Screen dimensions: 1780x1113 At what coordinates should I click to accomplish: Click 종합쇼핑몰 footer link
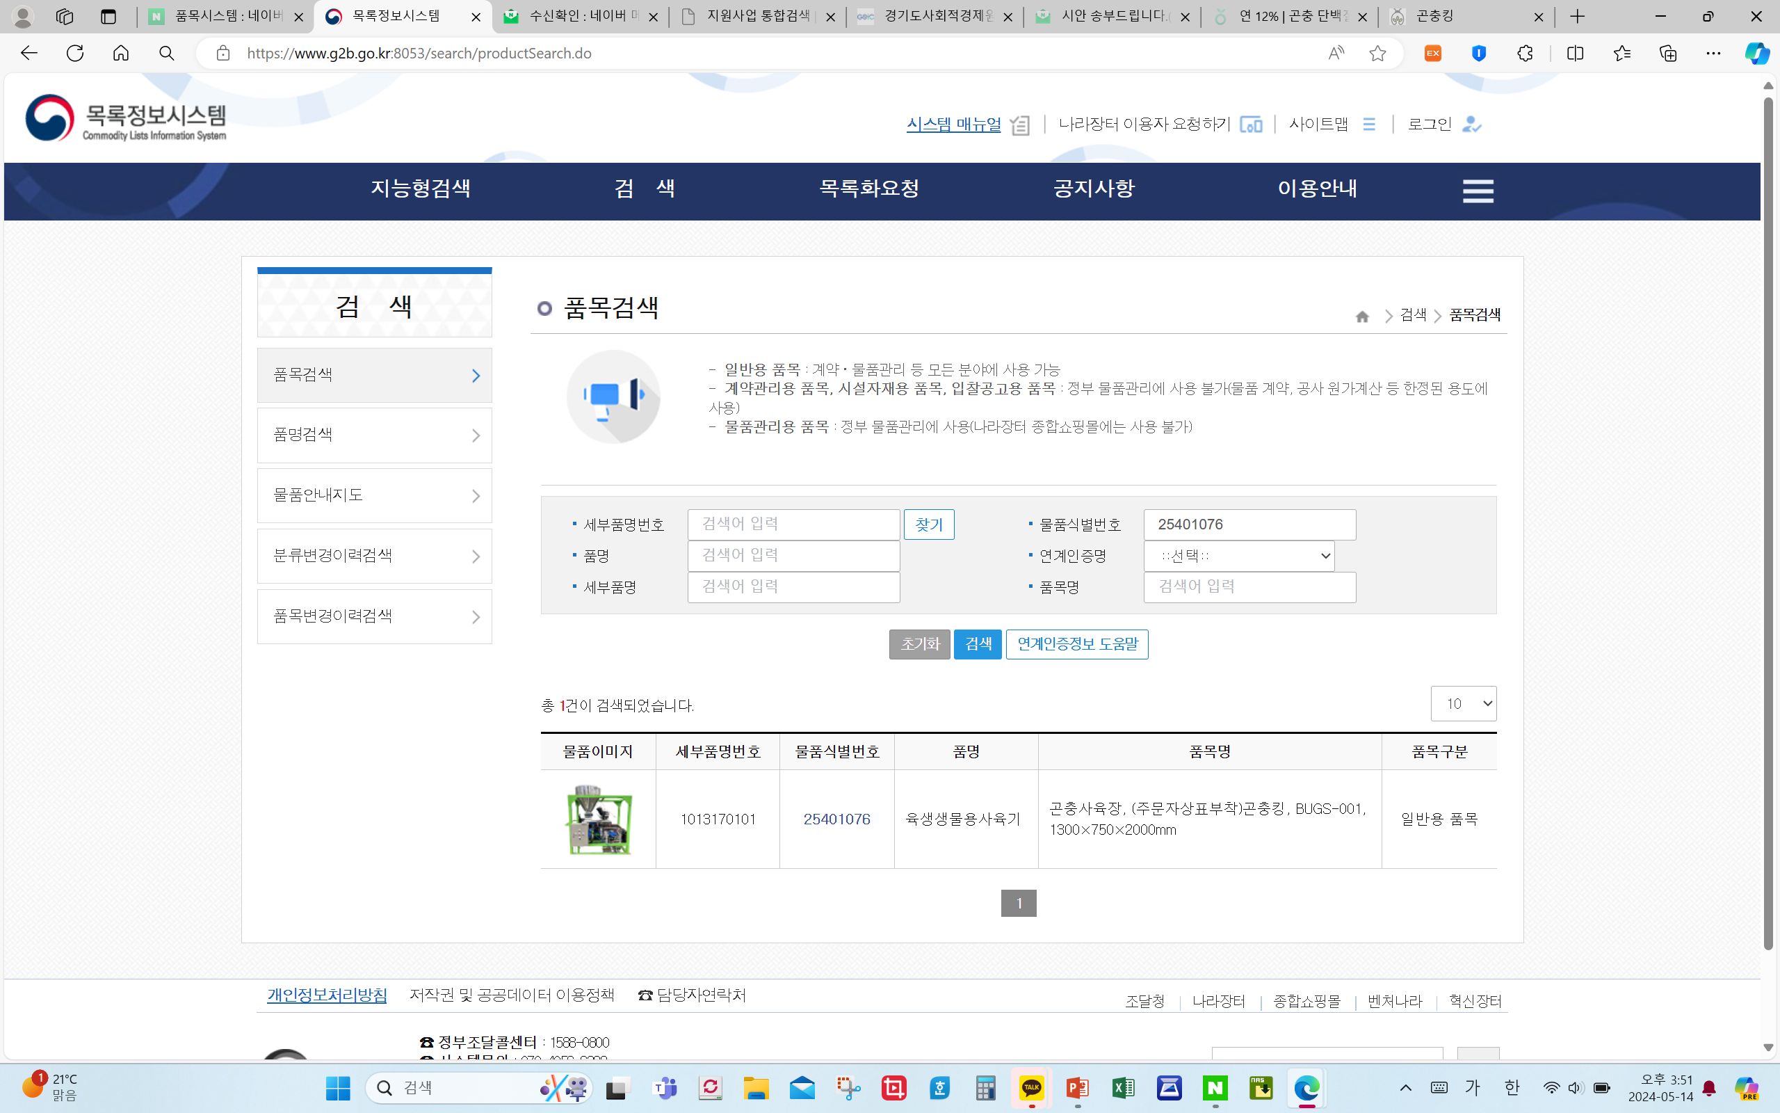[x=1307, y=1001]
